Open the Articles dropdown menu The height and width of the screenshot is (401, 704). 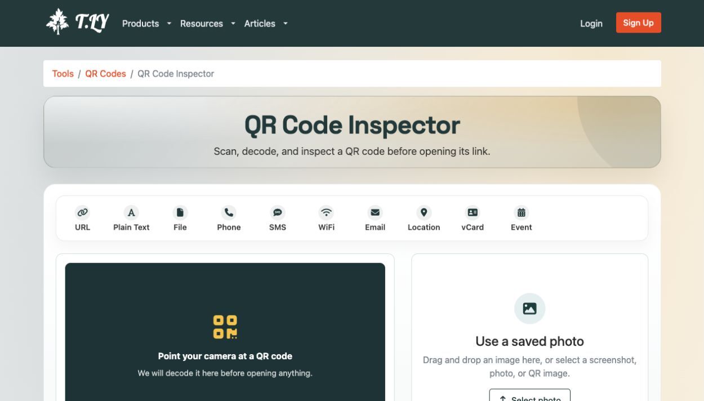pyautogui.click(x=266, y=24)
